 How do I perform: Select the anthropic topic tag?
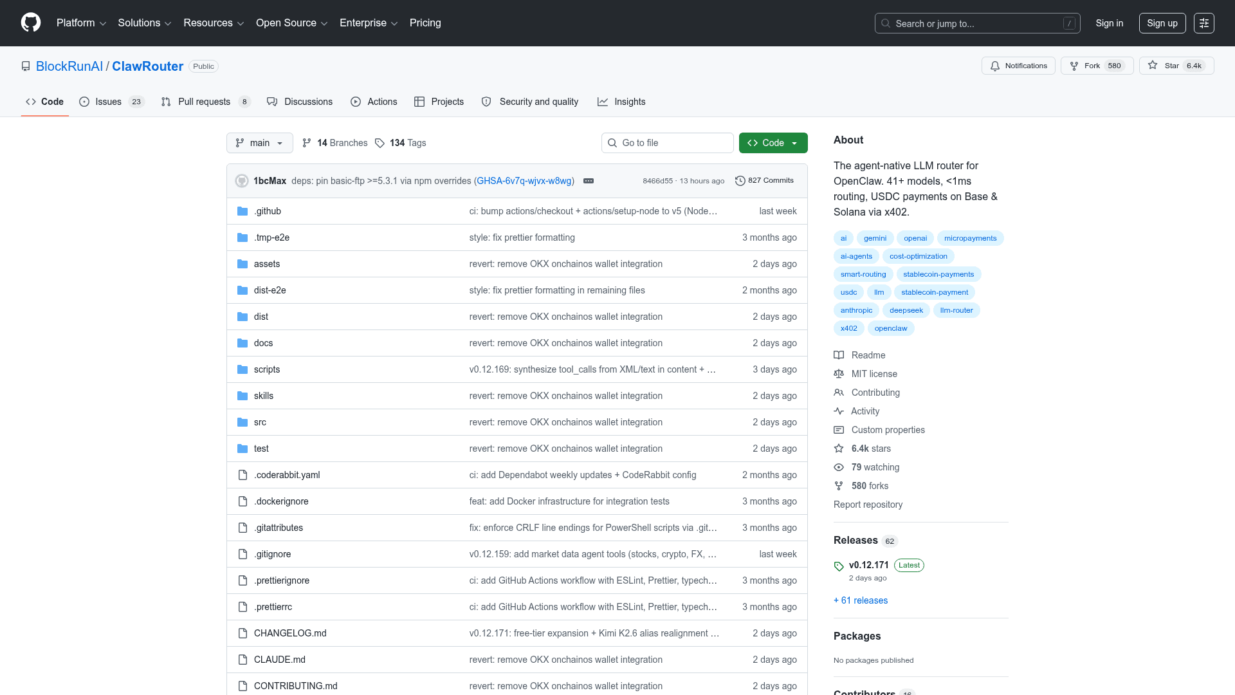856,310
